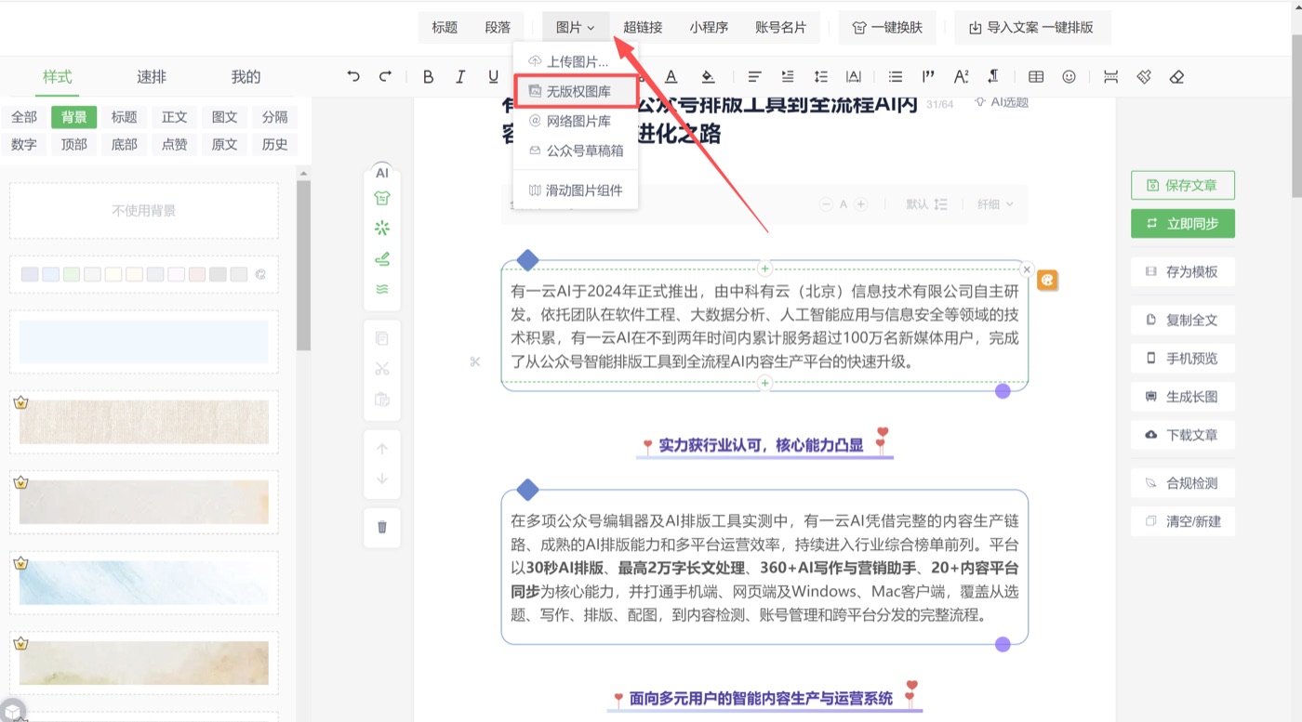Viewport: 1302px width, 722px height.
Task: Click the eraser clear-format icon
Action: click(1176, 77)
